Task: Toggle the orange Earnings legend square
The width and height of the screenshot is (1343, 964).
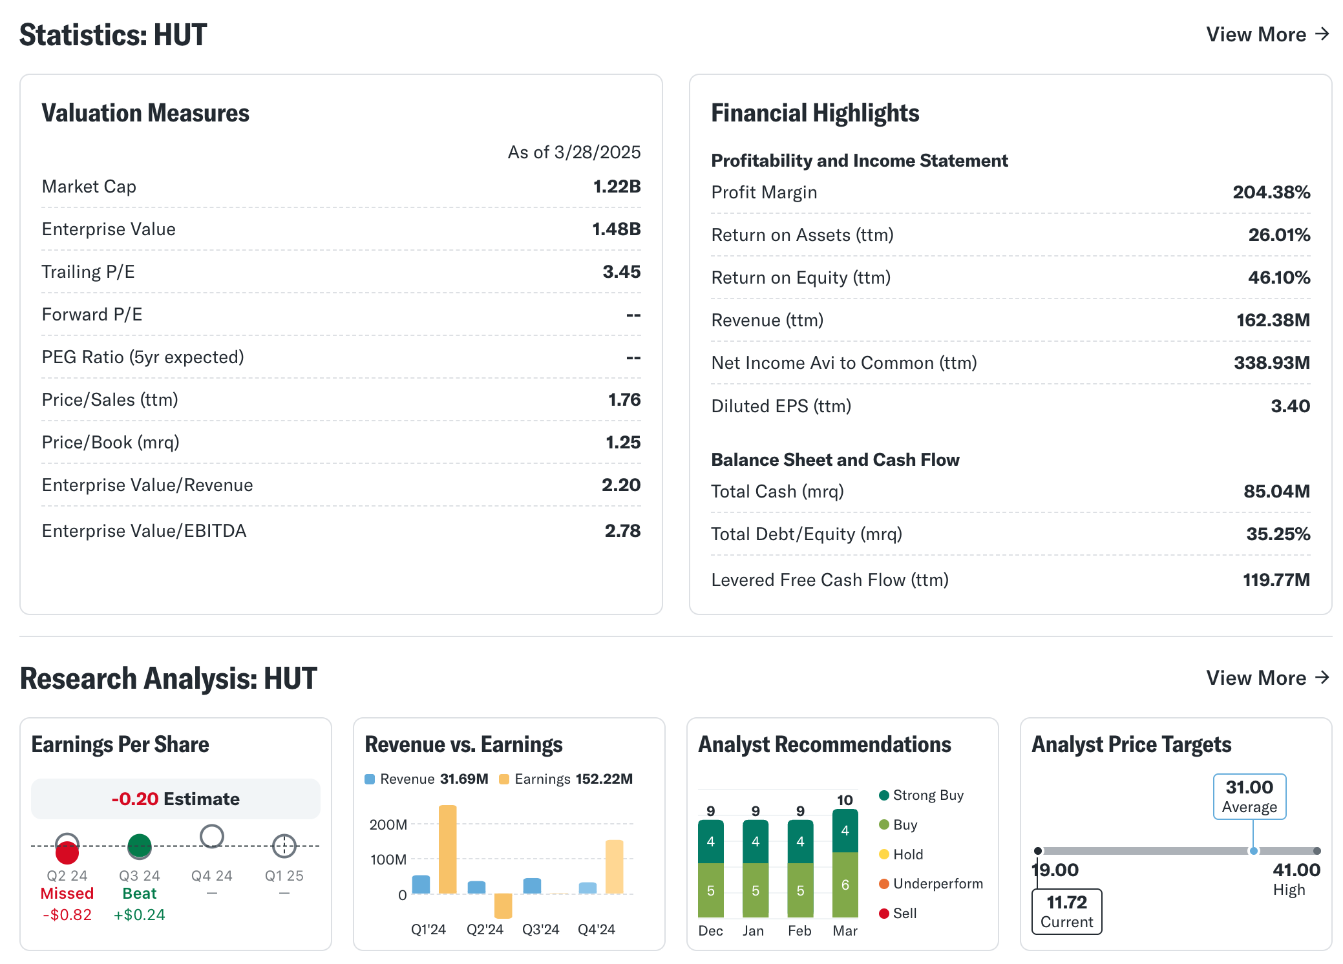Action: [x=504, y=779]
